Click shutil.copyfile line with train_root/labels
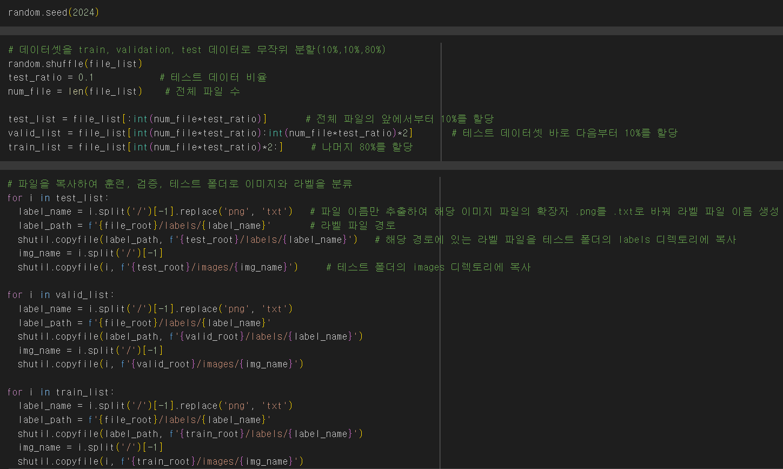 point(190,433)
